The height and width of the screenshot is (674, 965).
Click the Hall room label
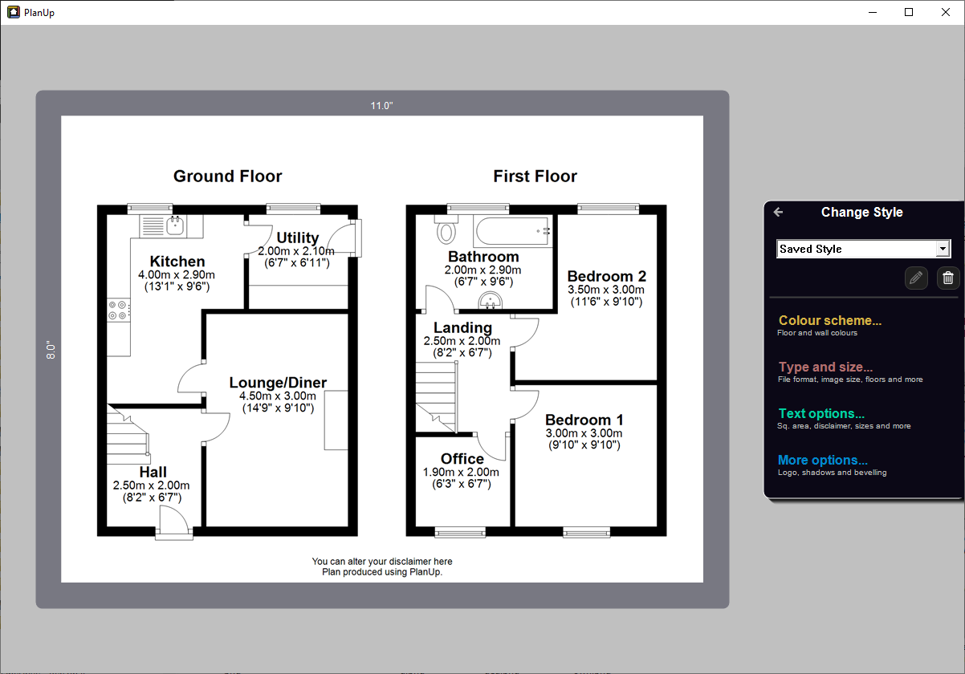click(153, 473)
